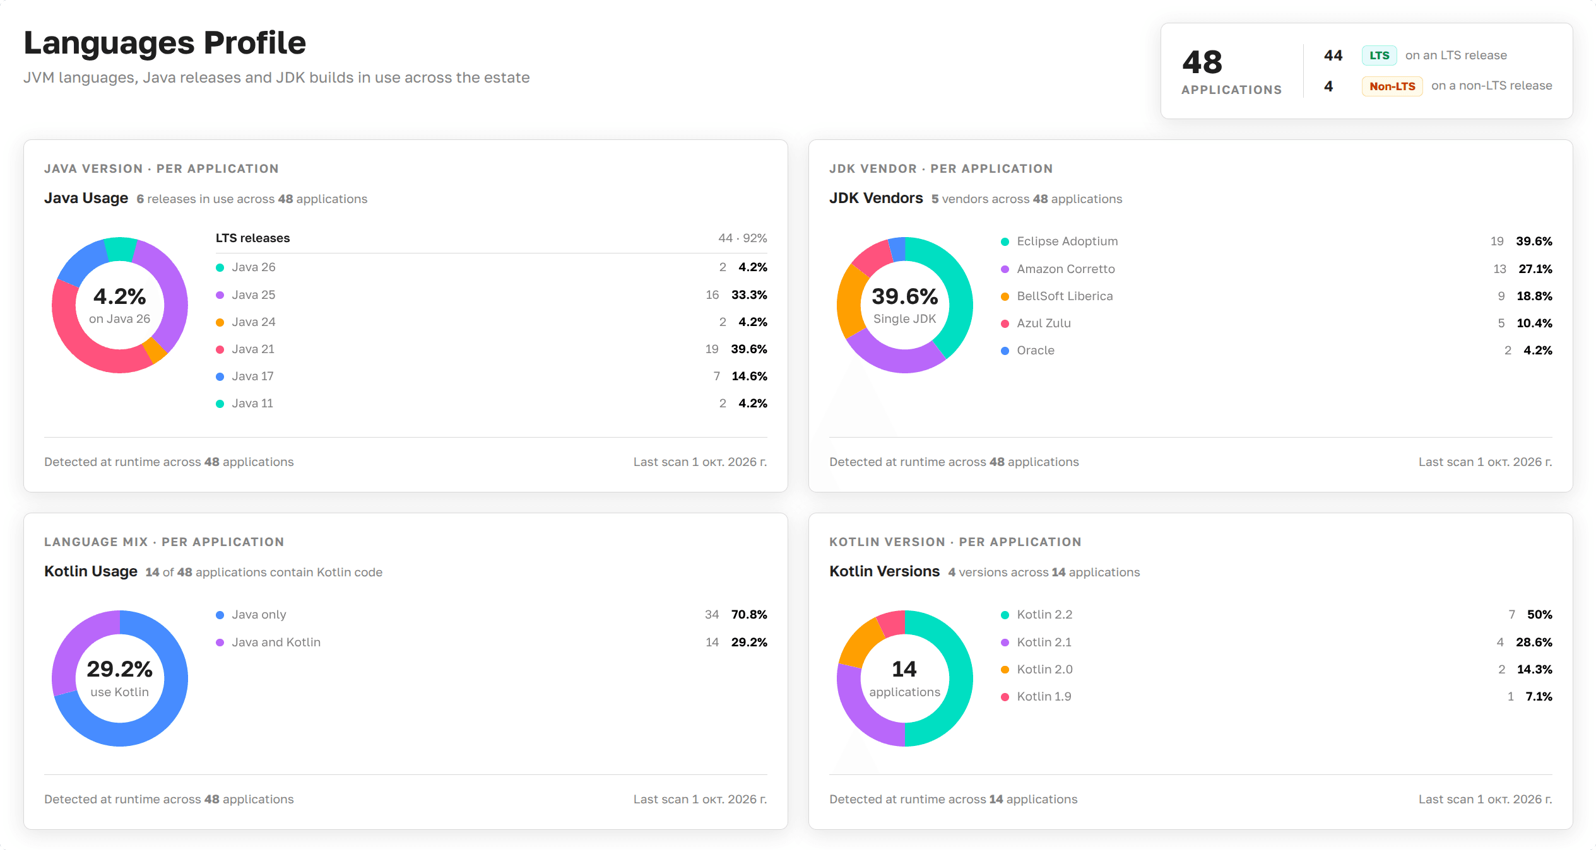Select the Kotlin 2.0 version entry

point(1276,669)
